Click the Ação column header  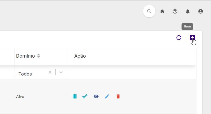(80, 56)
